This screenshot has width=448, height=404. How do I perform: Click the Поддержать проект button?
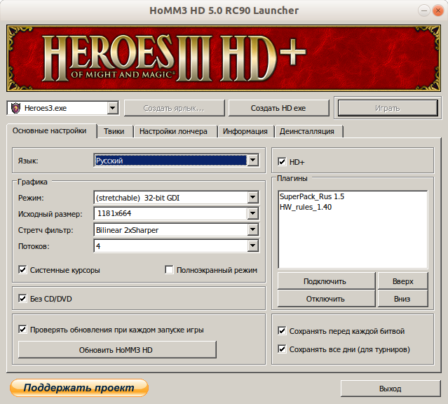click(79, 388)
